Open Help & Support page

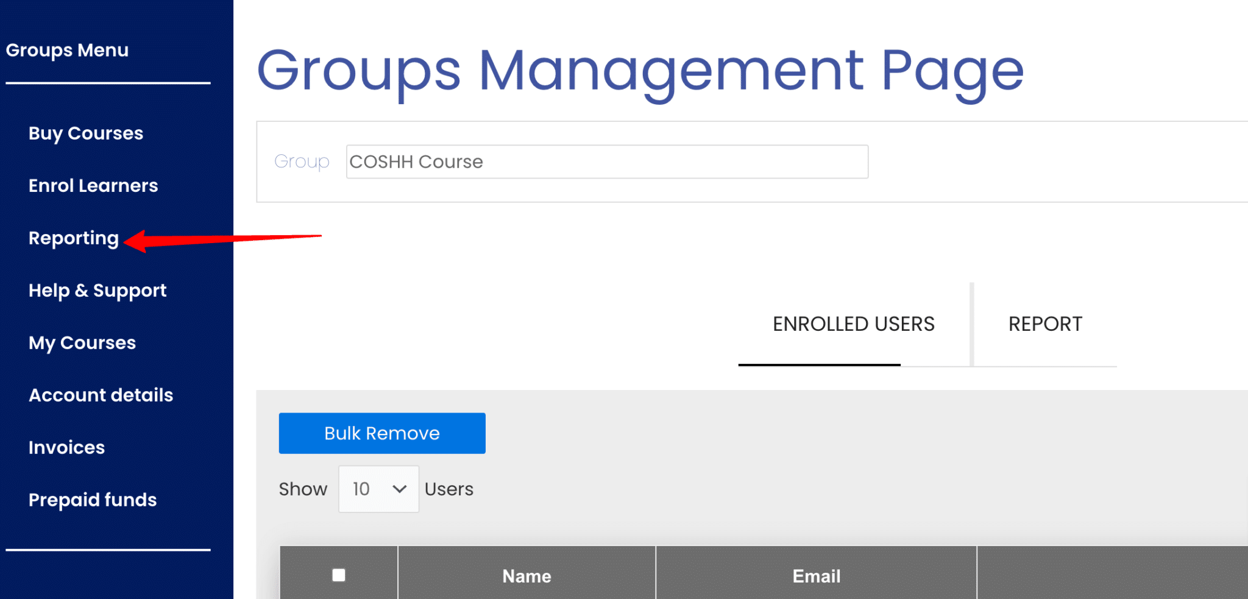pyautogui.click(x=97, y=291)
